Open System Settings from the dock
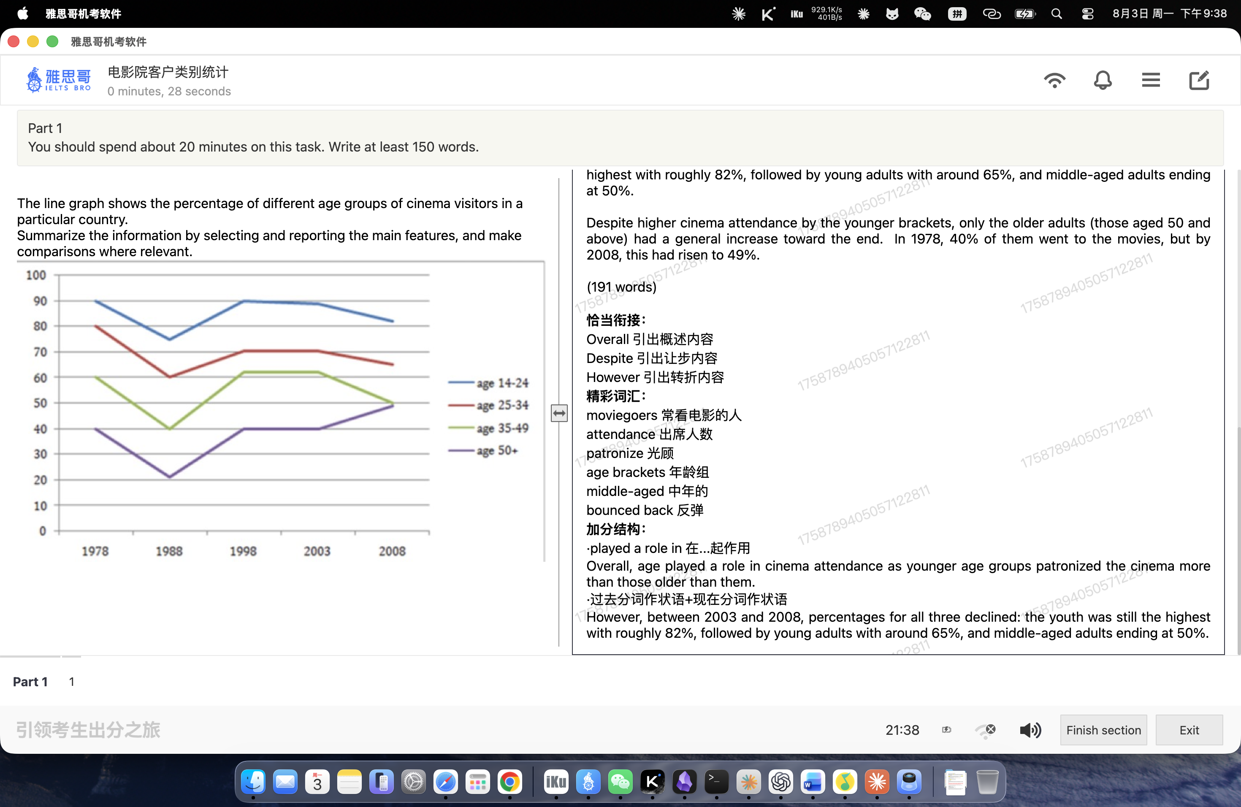Image resolution: width=1241 pixels, height=807 pixels. (x=414, y=782)
